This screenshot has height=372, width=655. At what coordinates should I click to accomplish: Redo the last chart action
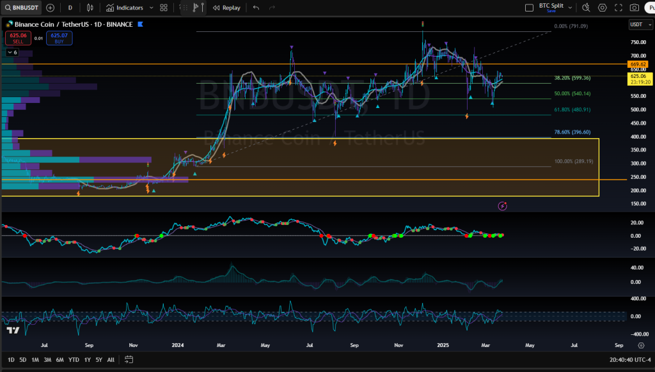pyautogui.click(x=272, y=8)
